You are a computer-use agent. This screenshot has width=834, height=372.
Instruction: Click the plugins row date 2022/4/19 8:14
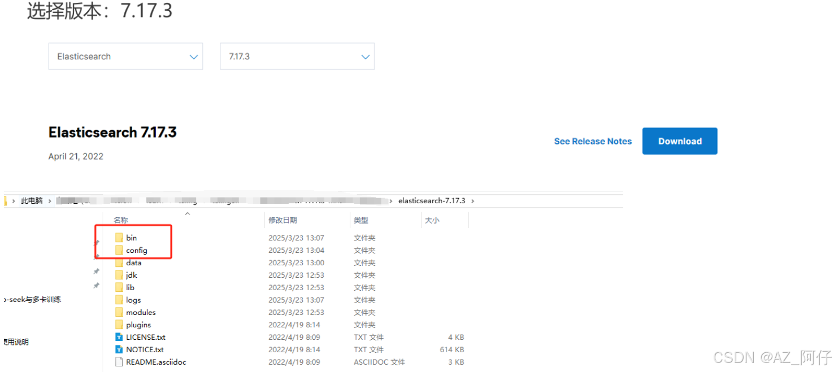tap(294, 325)
